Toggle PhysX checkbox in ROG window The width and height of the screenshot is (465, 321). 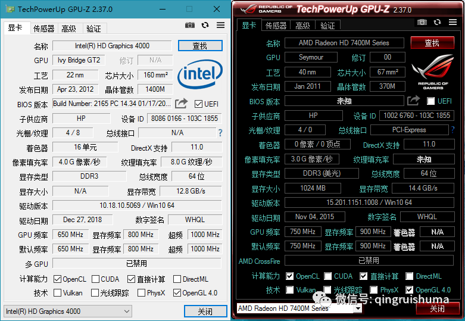click(x=374, y=289)
